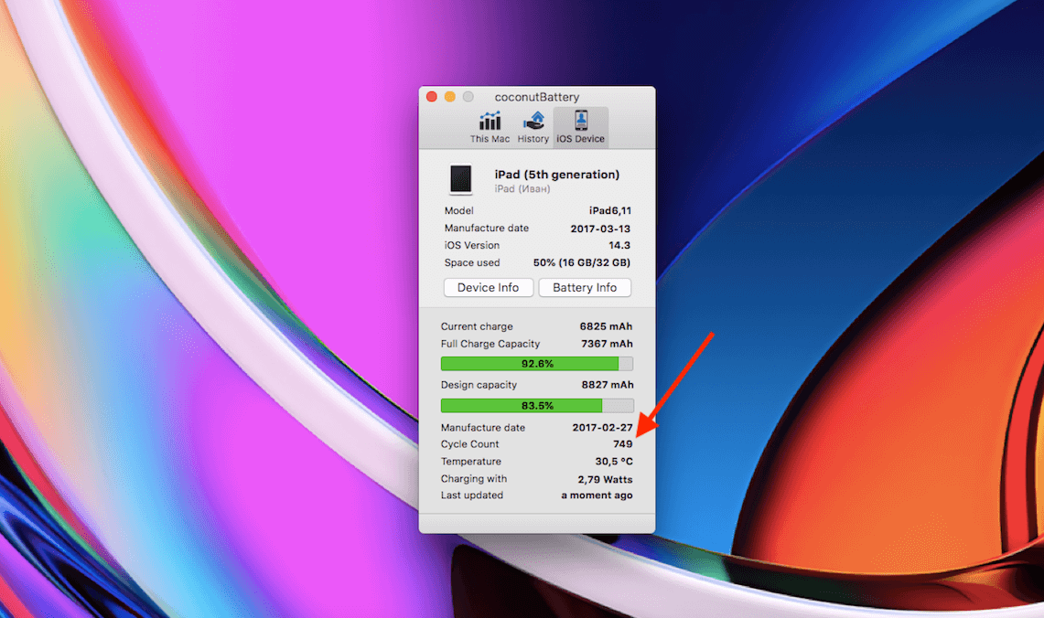Minimize the coconutBattery window
The width and height of the screenshot is (1044, 618).
tap(449, 97)
